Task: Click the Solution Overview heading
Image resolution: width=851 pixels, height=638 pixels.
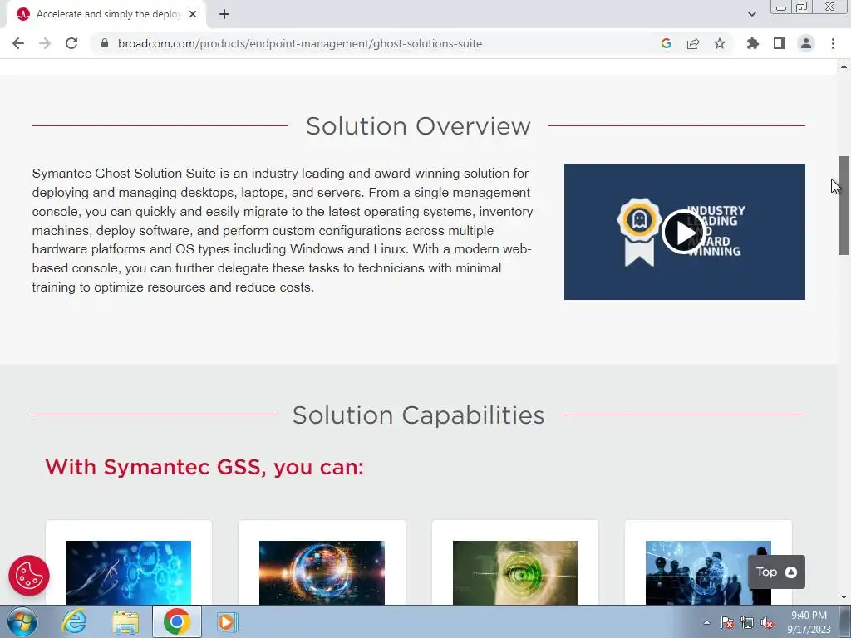Action: point(418,126)
